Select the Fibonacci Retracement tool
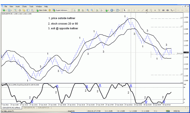 [151, 10]
